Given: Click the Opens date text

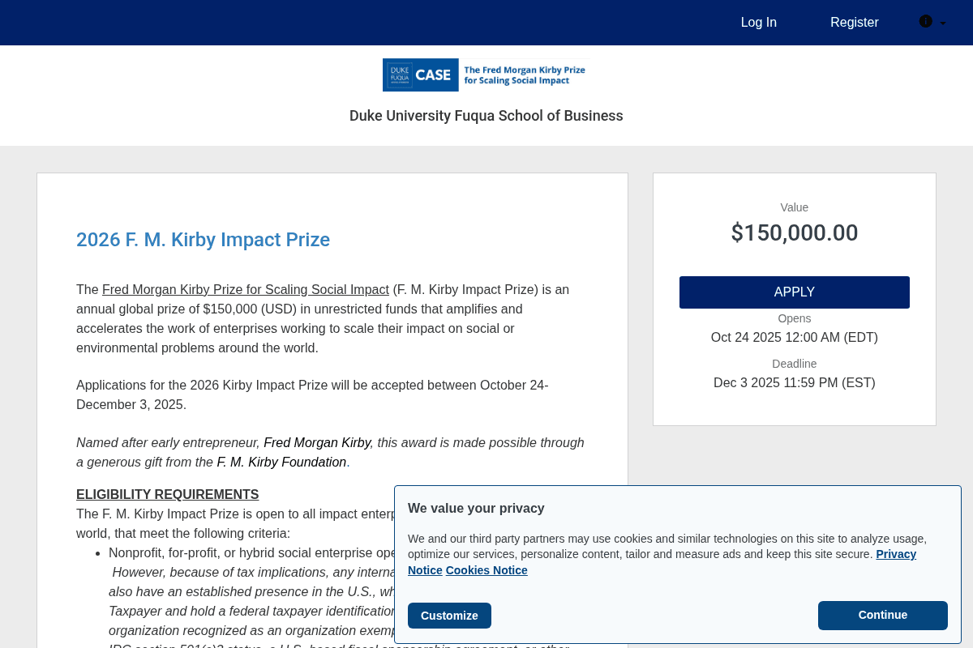Looking at the screenshot, I should tap(794, 337).
